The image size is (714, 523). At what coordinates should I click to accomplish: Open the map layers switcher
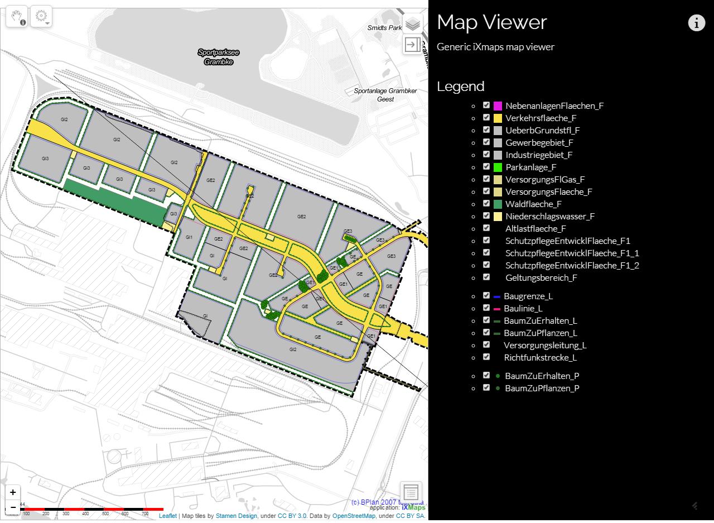(x=412, y=24)
